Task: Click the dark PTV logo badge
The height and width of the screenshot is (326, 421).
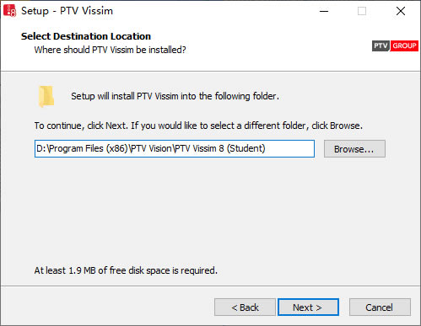Action: 381,45
